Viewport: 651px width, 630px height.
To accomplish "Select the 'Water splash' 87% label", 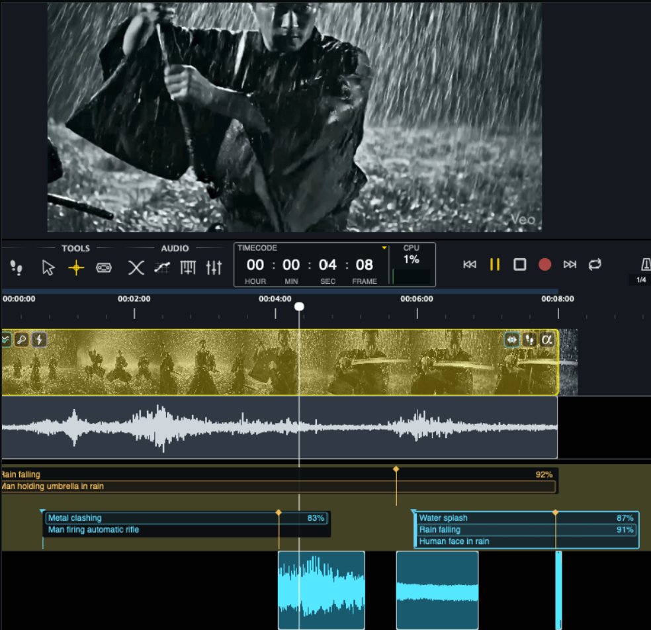I will coord(527,518).
